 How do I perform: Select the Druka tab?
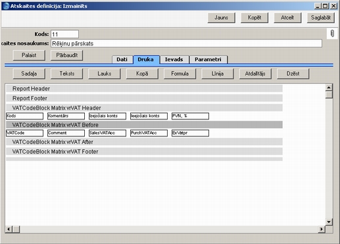146,60
